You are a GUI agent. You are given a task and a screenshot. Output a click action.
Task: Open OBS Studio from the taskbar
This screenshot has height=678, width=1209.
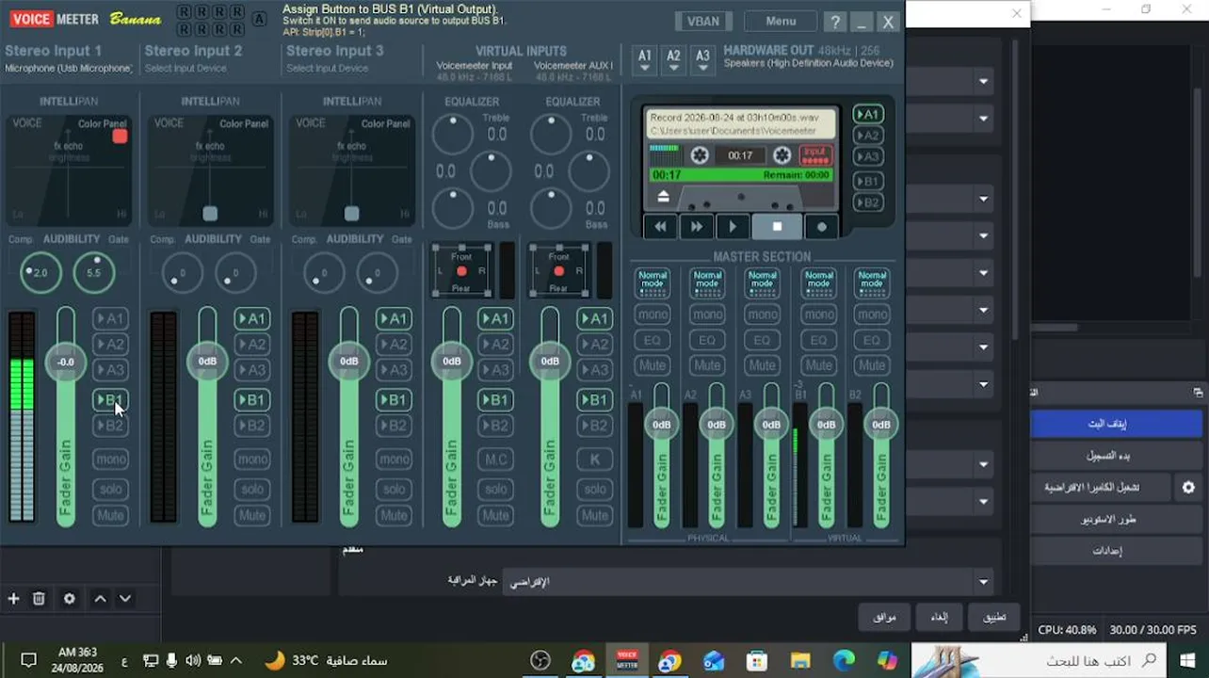[540, 660]
